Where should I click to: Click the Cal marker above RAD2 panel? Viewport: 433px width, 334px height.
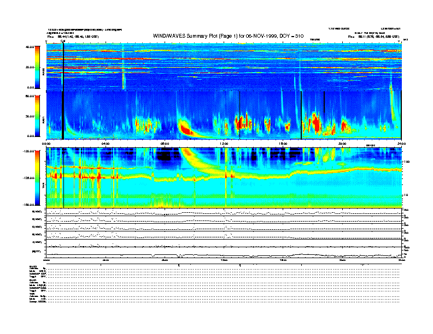pyautogui.click(x=63, y=41)
